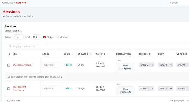The image size is (189, 102).
Task: Sort sessions by the KEY column arrows
Action: pyautogui.click(x=20, y=54)
